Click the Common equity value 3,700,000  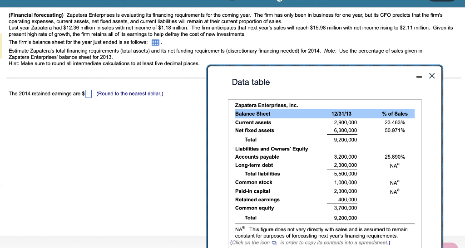tap(345, 208)
